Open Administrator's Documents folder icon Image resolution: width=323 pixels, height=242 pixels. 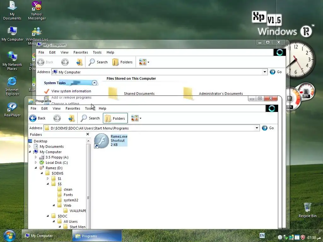coord(188,93)
